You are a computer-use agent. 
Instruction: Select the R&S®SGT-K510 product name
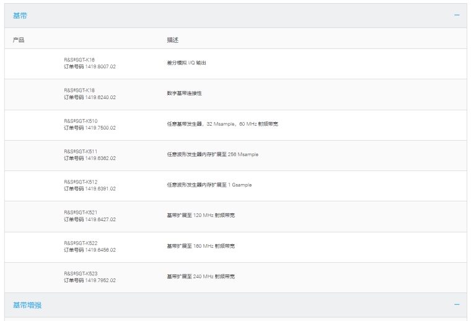click(81, 121)
